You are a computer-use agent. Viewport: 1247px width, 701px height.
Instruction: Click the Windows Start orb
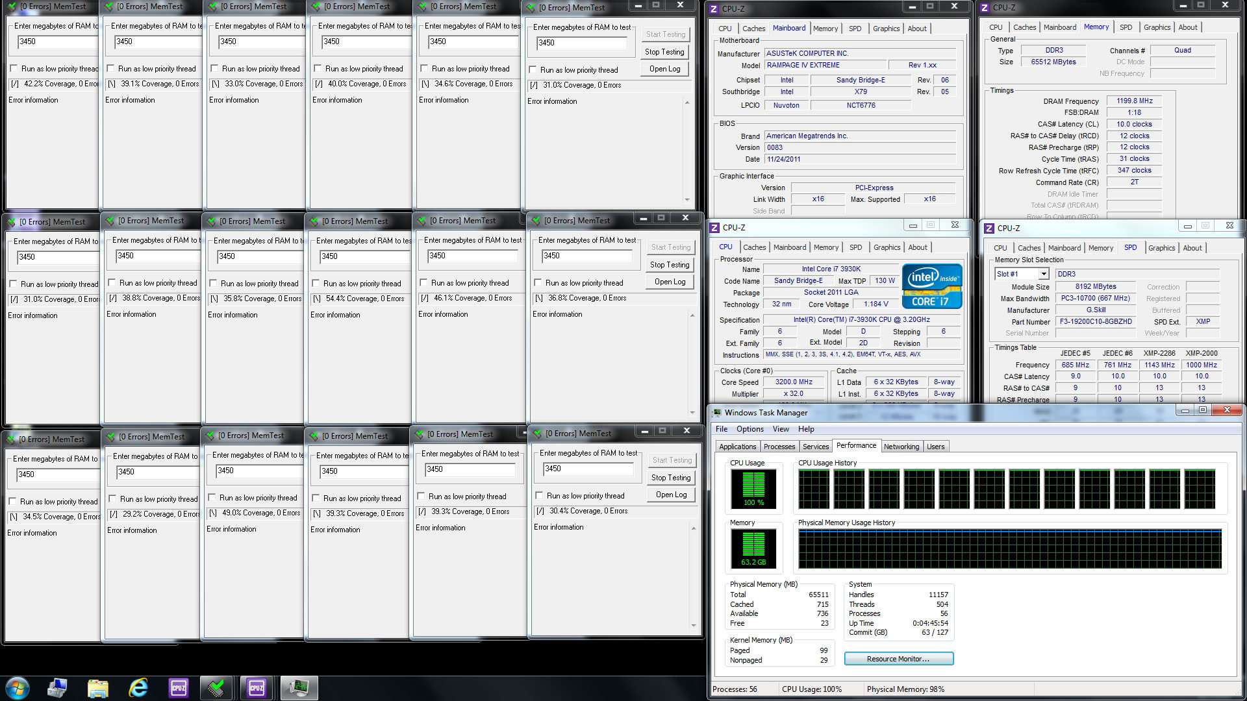[16, 688]
